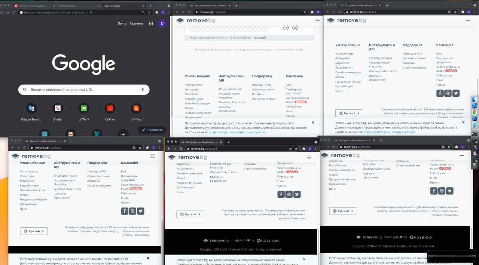Rate the result with the sad smiley face

click(295, 28)
